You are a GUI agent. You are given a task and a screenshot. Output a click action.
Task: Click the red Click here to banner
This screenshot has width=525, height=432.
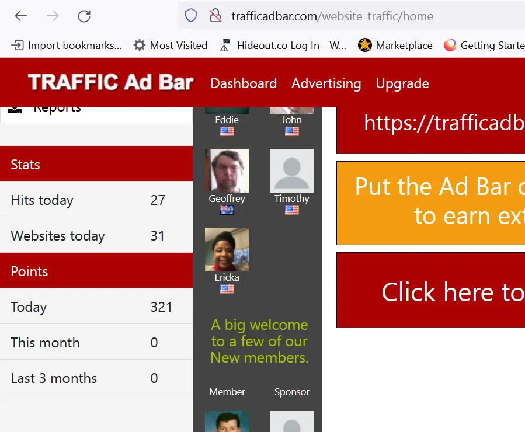(430, 290)
